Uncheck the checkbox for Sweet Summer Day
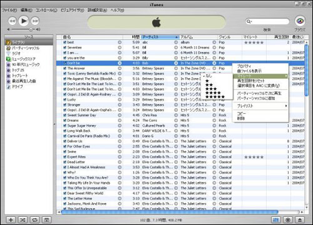The height and width of the screenshot is (225, 313). [x=64, y=115]
